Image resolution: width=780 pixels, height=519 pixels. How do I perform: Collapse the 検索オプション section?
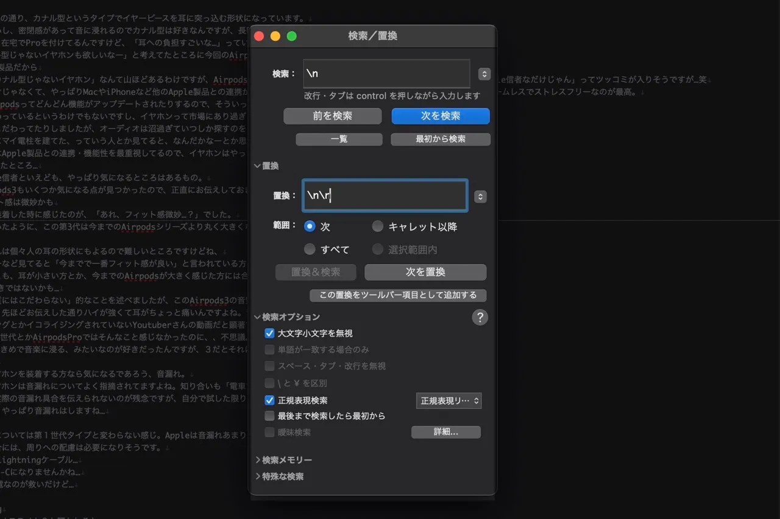pyautogui.click(x=258, y=317)
